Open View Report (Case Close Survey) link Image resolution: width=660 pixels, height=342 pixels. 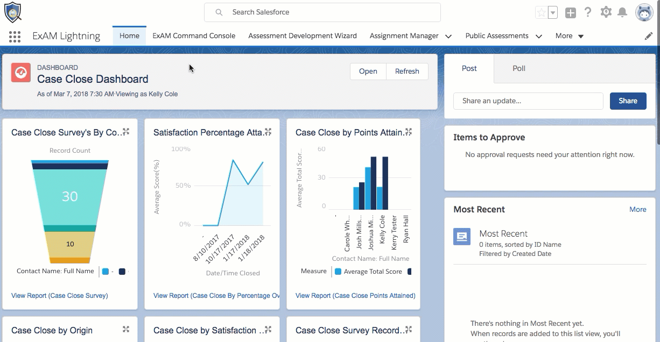[x=60, y=295]
